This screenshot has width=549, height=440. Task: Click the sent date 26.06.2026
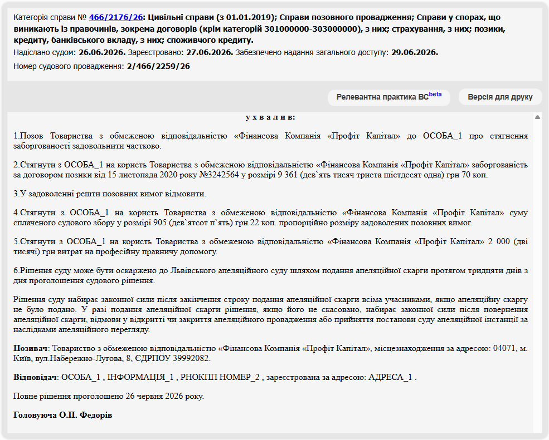[x=102, y=52]
